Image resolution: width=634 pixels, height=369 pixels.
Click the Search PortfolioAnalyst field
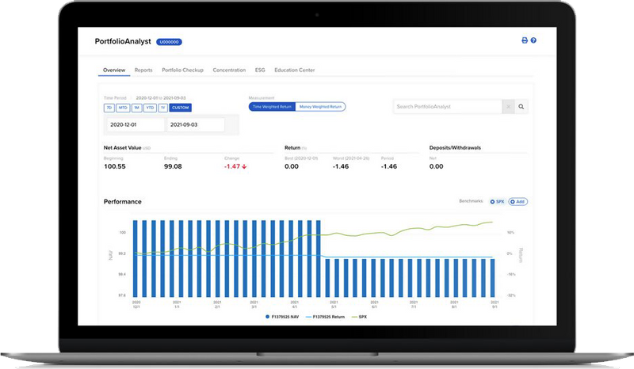click(x=448, y=107)
